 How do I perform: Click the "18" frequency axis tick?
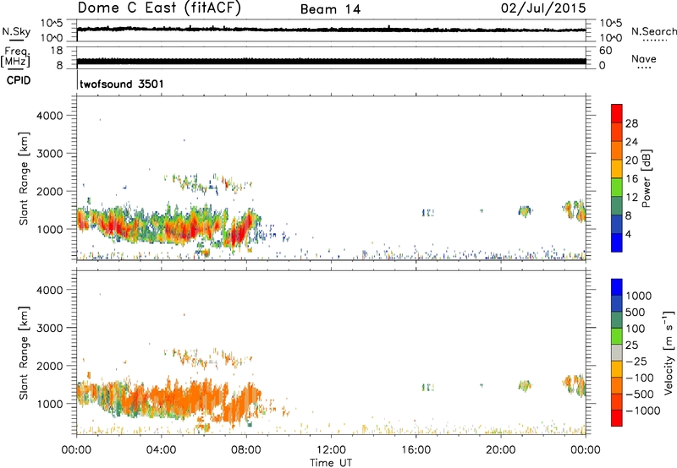57,51
